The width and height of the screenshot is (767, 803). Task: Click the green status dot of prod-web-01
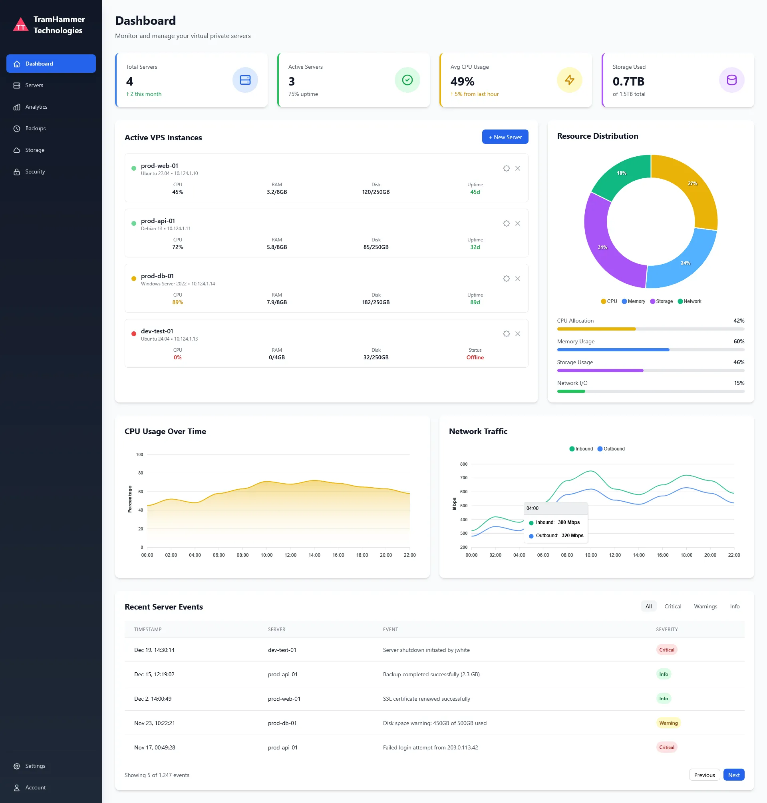[134, 169]
